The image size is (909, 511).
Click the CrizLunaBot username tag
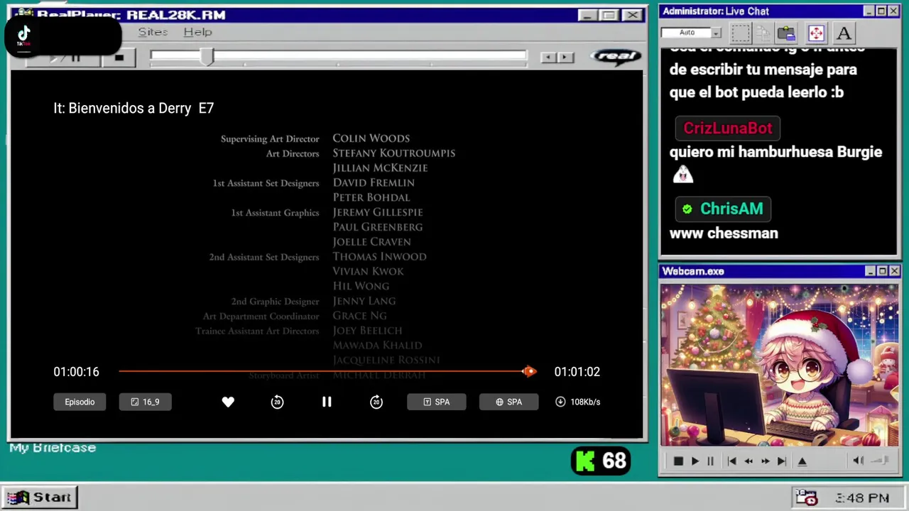tap(728, 128)
